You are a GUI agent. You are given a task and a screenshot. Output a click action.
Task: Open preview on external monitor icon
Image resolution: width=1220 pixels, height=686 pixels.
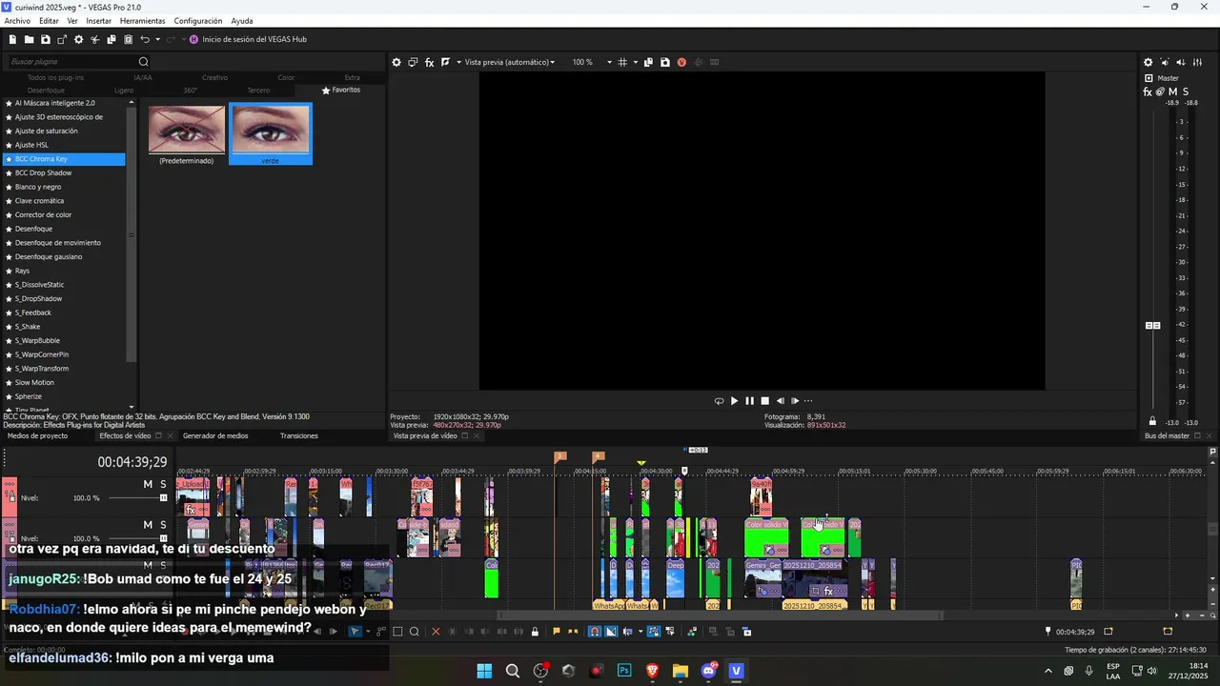click(x=413, y=62)
